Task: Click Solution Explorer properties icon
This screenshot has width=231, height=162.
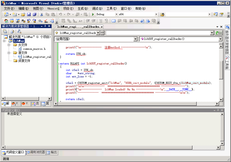Action: point(5,31)
